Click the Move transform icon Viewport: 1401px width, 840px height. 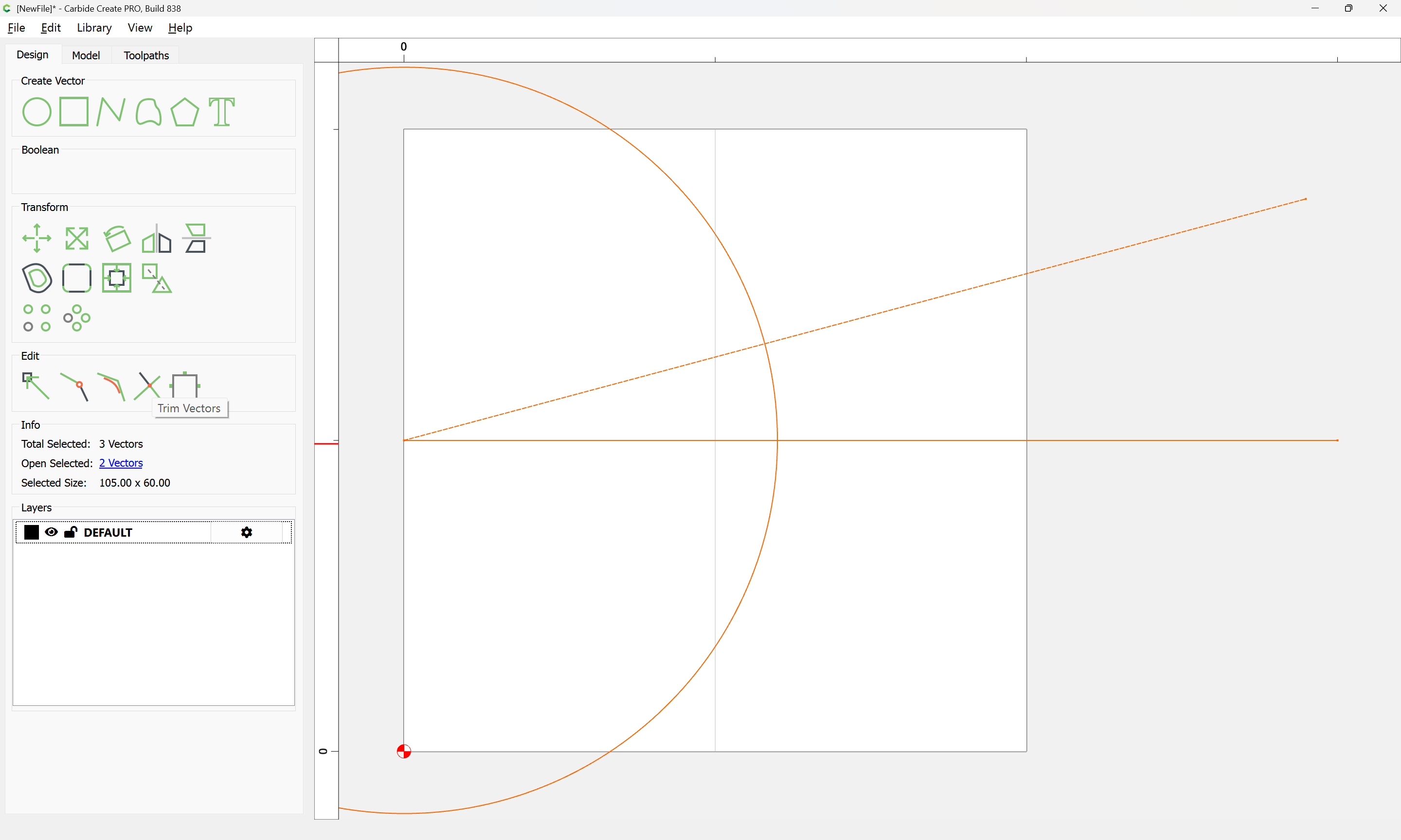point(37,238)
